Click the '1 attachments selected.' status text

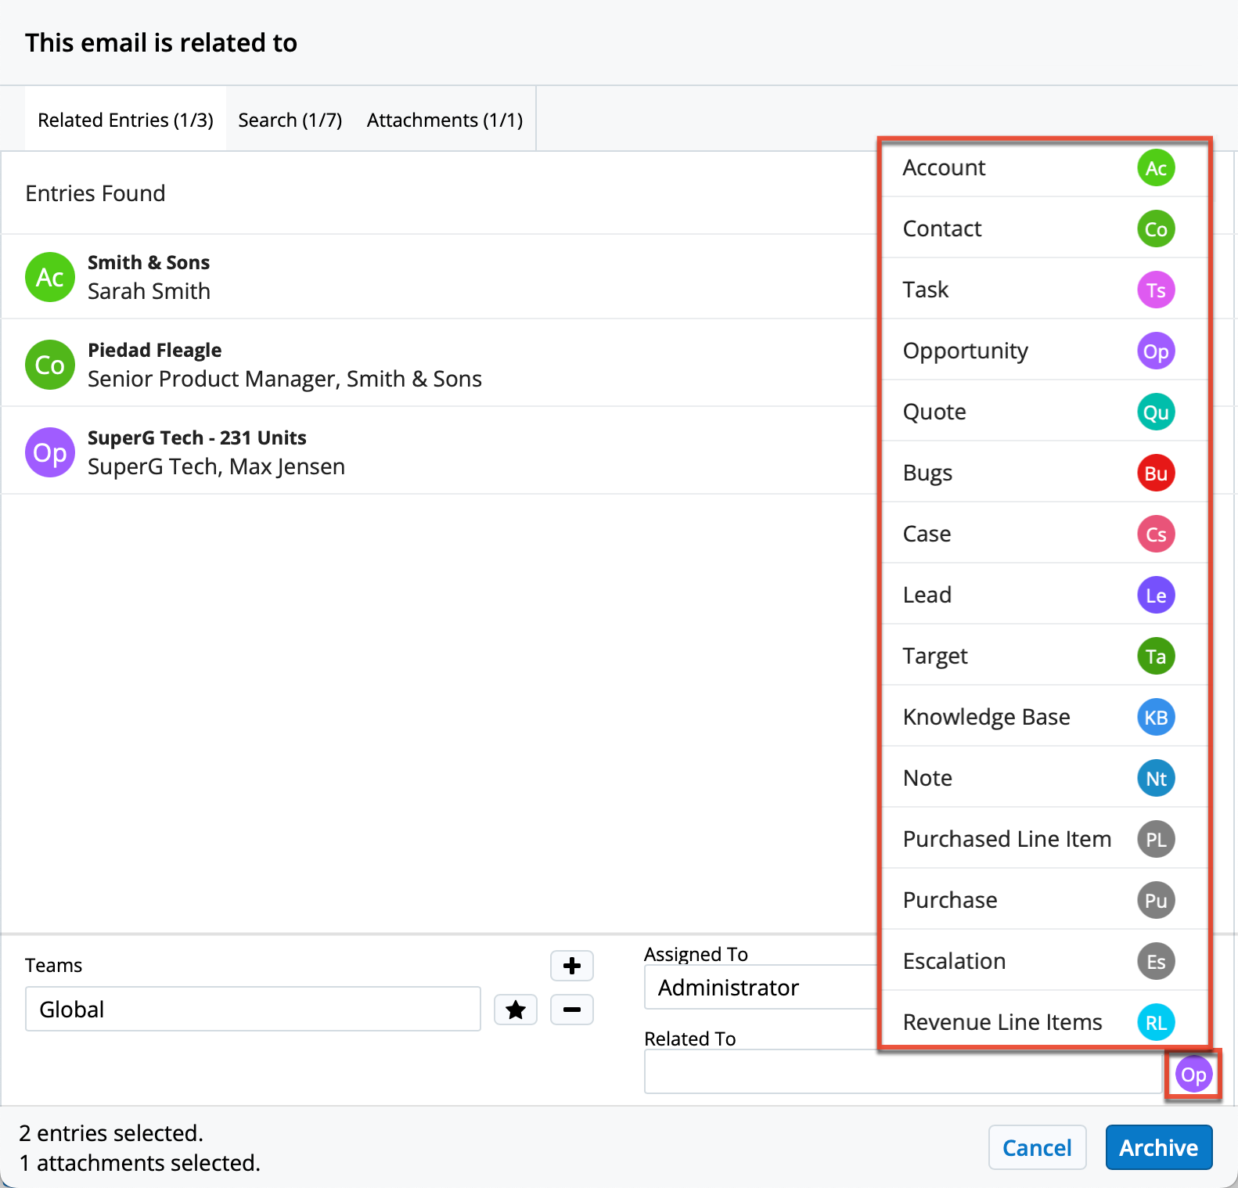[139, 1163]
